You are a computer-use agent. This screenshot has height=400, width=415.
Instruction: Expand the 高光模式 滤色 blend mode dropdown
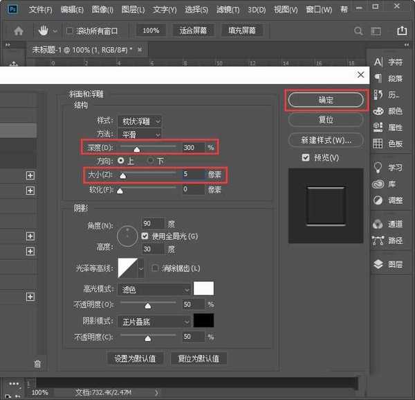pyautogui.click(x=155, y=289)
